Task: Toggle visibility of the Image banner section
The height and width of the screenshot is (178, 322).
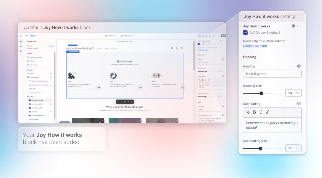Action: click(x=51, y=77)
